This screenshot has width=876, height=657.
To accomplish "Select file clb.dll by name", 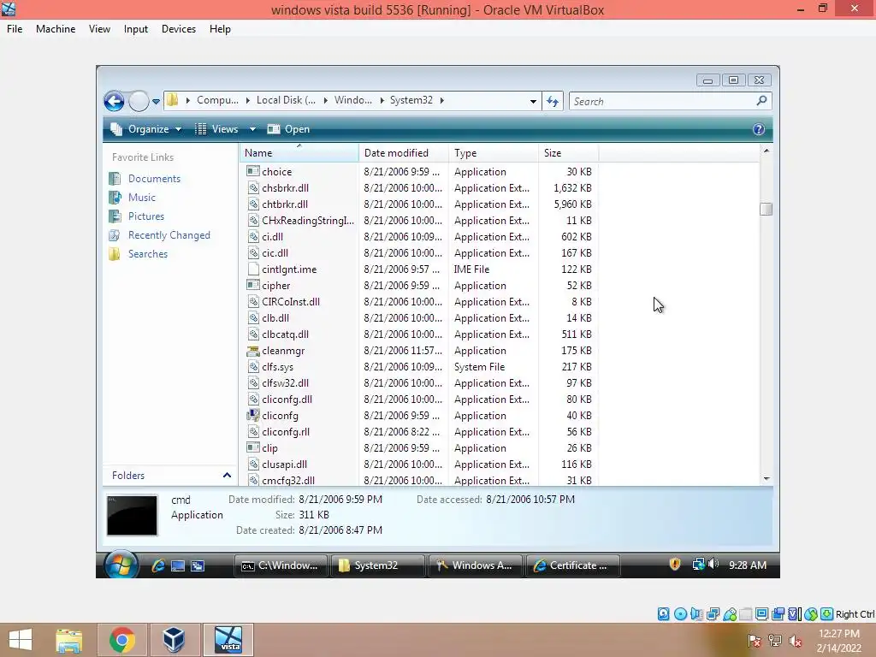I will pos(275,318).
